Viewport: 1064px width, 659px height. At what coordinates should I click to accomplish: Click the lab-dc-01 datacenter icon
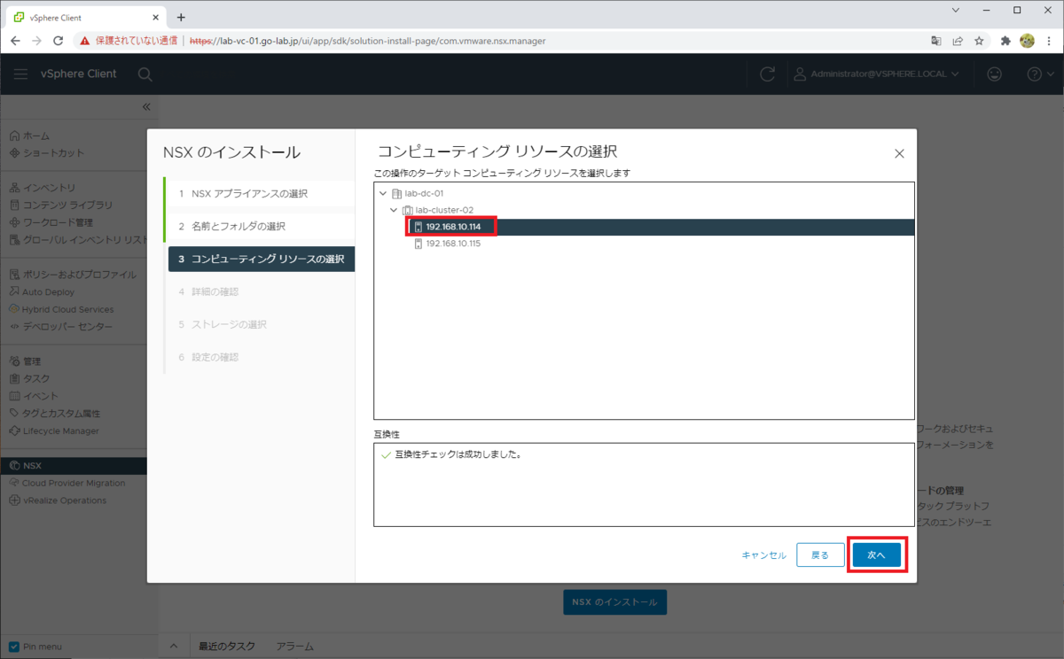coord(397,193)
